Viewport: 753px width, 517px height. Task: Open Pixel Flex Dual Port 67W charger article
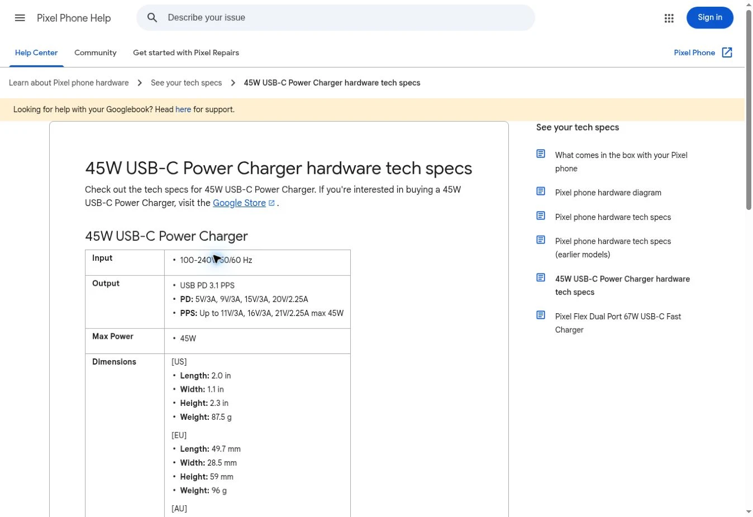pyautogui.click(x=618, y=323)
